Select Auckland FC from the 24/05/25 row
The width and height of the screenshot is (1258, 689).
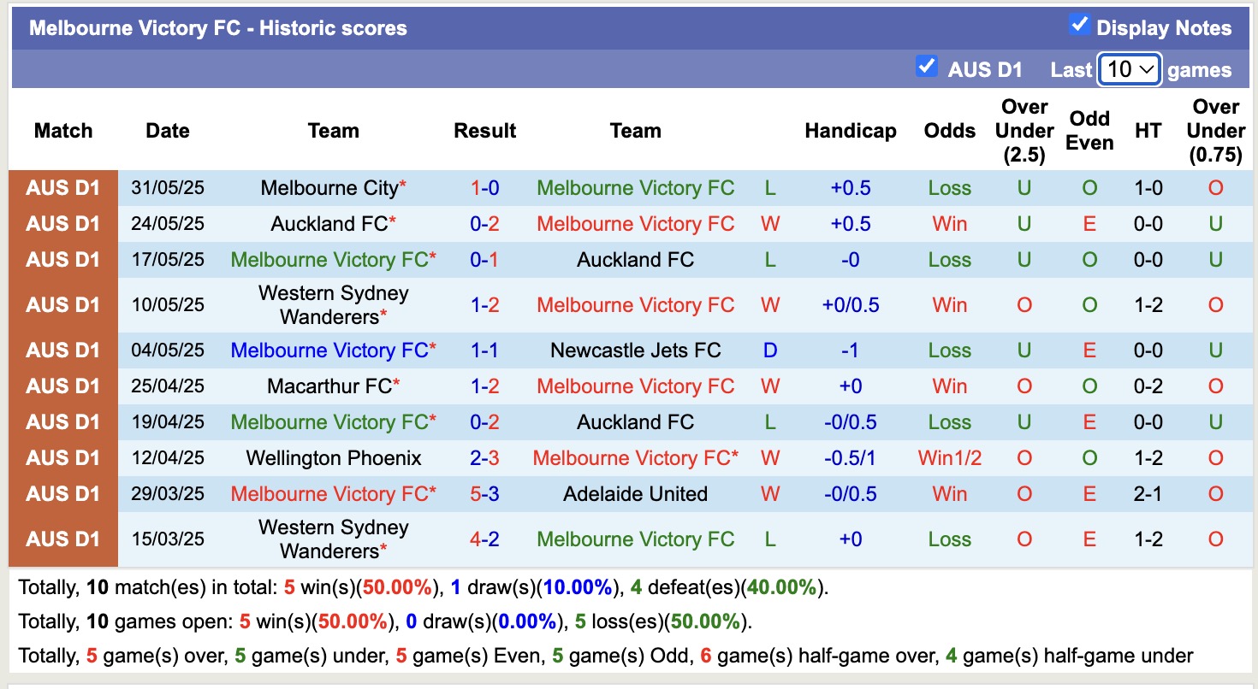pos(328,224)
